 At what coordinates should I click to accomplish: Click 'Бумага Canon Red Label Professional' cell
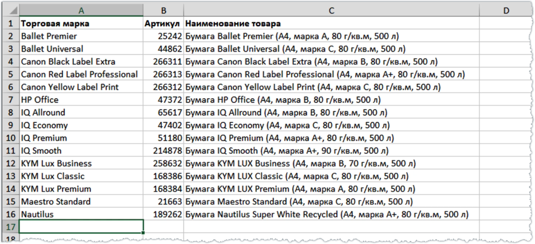click(x=331, y=74)
